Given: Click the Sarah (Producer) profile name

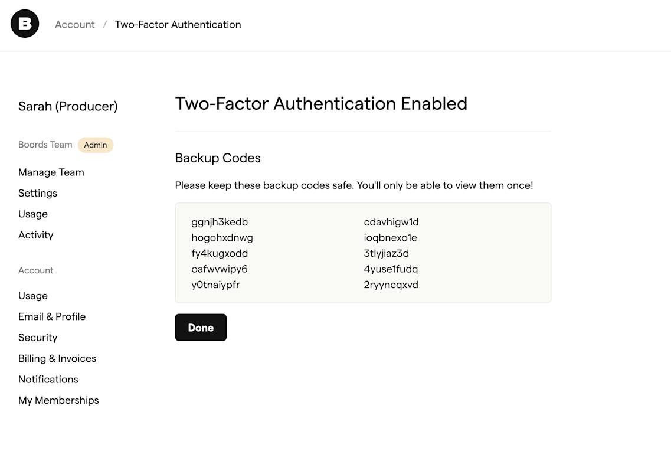Looking at the screenshot, I should point(67,106).
